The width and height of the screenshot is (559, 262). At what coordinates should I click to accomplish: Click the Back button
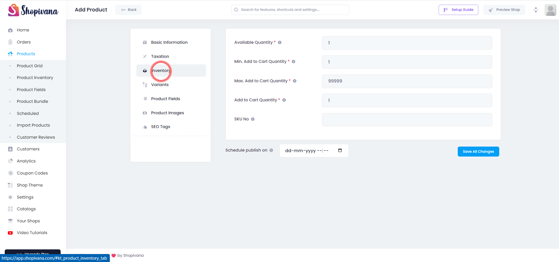[x=128, y=10]
